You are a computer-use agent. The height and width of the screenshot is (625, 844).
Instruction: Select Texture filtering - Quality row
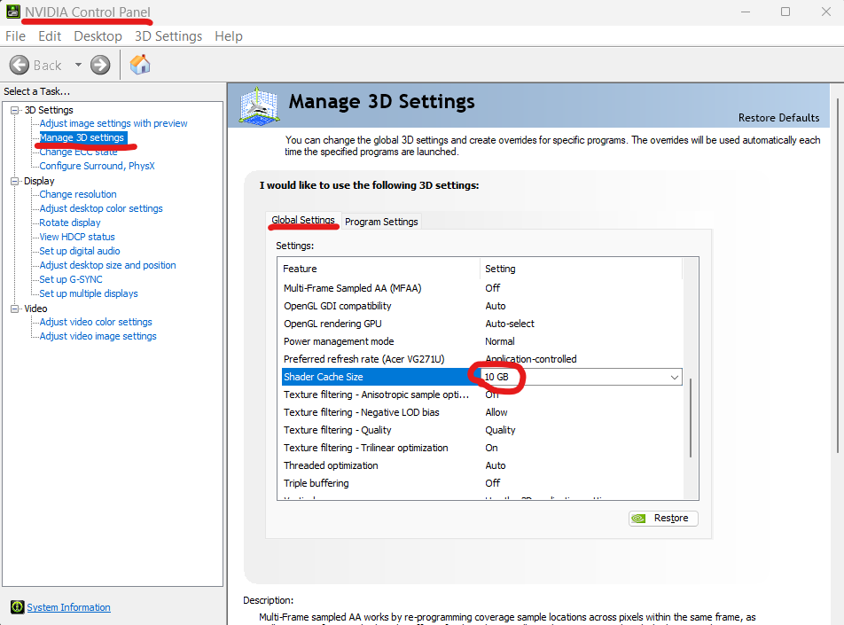[x=481, y=430]
